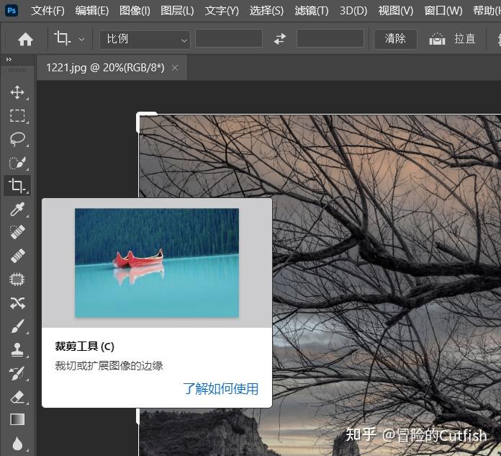This screenshot has width=501, height=456.
Task: Select the Blur tool
Action: pyautogui.click(x=17, y=444)
